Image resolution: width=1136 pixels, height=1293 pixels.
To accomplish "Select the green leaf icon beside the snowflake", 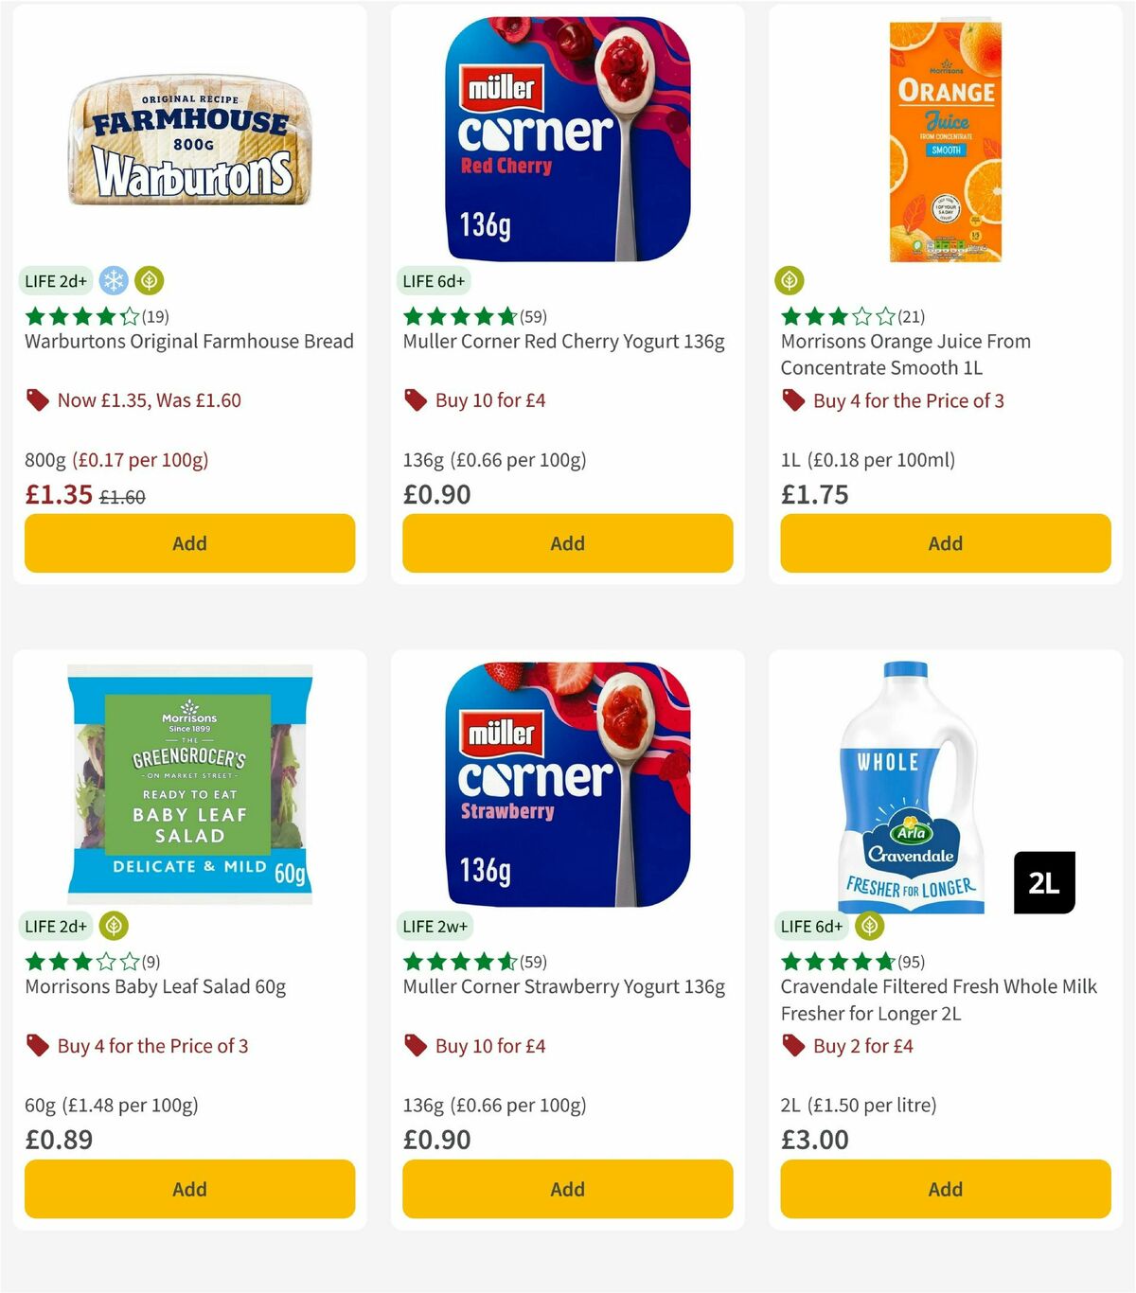I will pyautogui.click(x=148, y=280).
